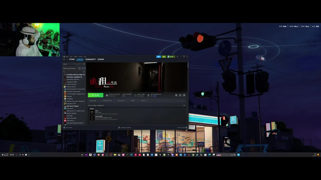The height and width of the screenshot is (180, 321).
Task: Open Friends & Chat
Action: click(x=182, y=127)
